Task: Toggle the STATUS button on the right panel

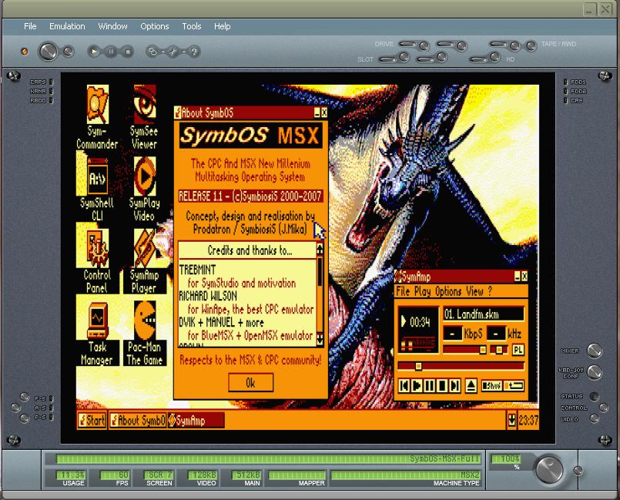Action: 594,396
